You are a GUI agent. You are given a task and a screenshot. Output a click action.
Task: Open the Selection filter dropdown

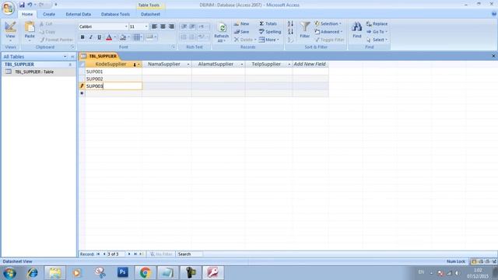pyautogui.click(x=328, y=24)
